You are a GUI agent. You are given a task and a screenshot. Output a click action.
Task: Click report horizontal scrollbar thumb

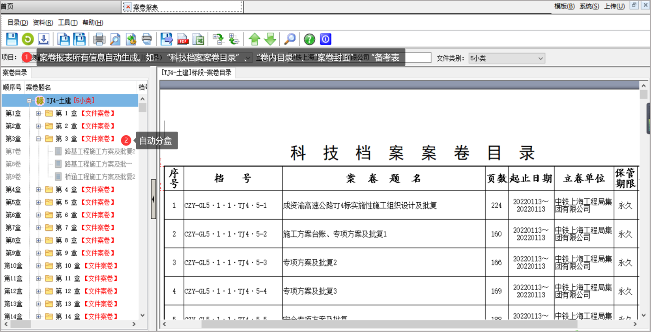pos(389,324)
